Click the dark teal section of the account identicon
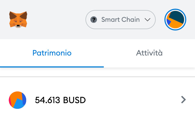The height and width of the screenshot is (123, 195). 177,16
